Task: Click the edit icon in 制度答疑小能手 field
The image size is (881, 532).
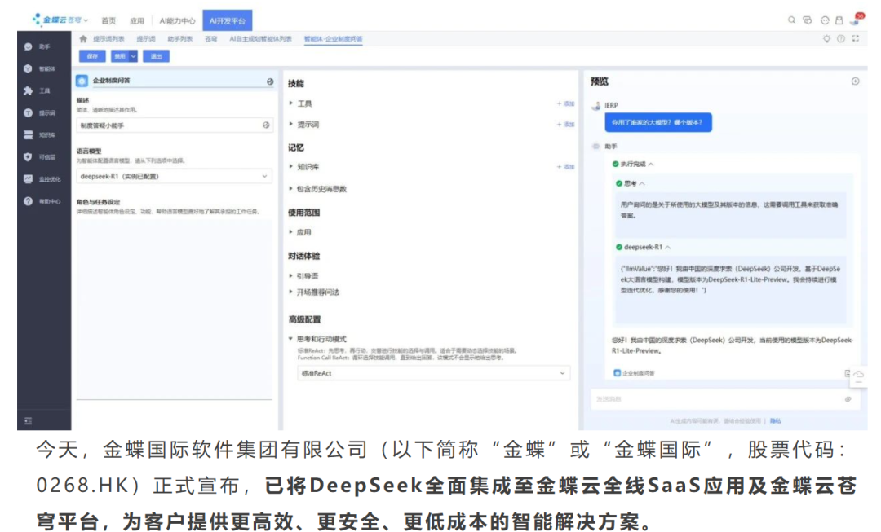Action: (x=266, y=125)
